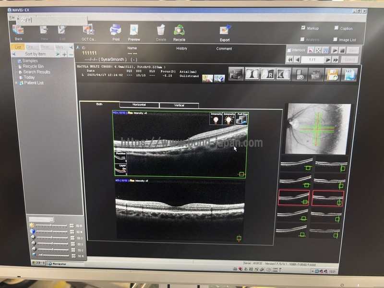This screenshot has width=384, height=288.
Task: Open the OCT Capture tool
Action: [x=88, y=32]
